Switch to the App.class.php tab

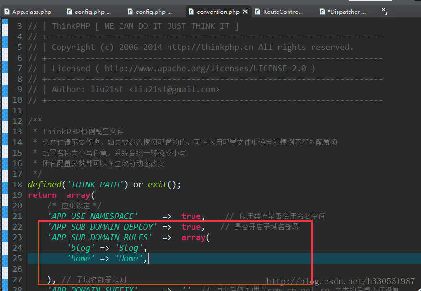[x=31, y=12]
